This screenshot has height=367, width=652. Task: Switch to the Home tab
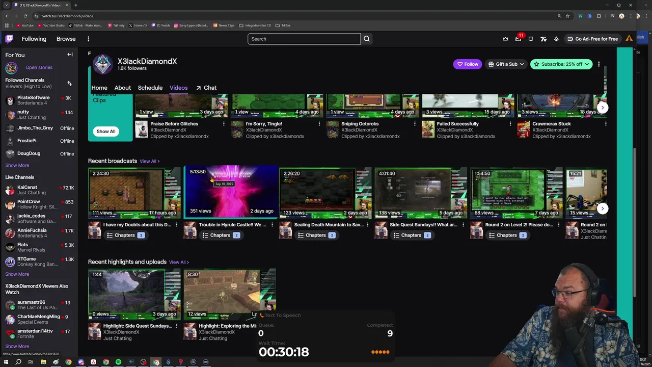pyautogui.click(x=99, y=88)
